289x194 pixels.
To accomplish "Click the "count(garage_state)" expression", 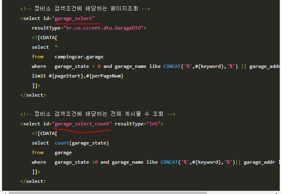I will click(x=82, y=143).
